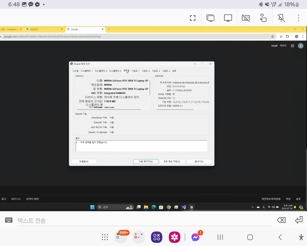This screenshot has width=307, height=246.
Task: Click the driver panel horizontal scrollbar
Action: (x=175, y=110)
